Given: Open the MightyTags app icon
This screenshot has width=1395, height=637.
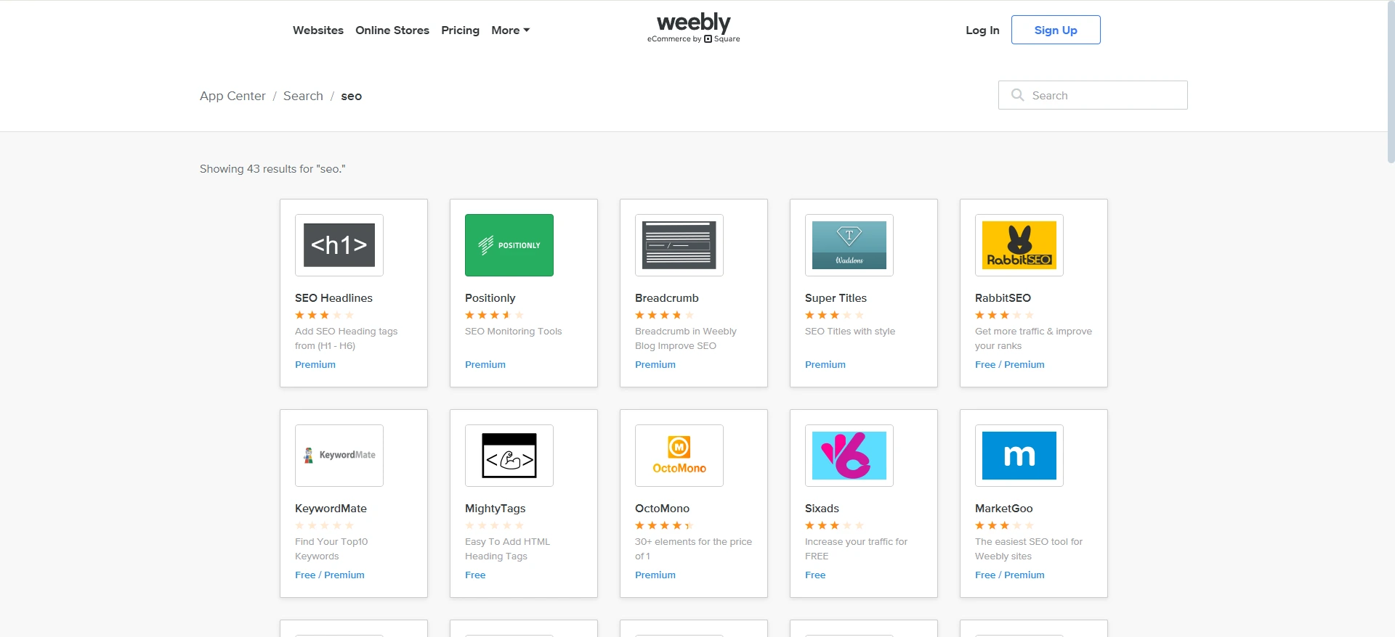Looking at the screenshot, I should coord(509,456).
